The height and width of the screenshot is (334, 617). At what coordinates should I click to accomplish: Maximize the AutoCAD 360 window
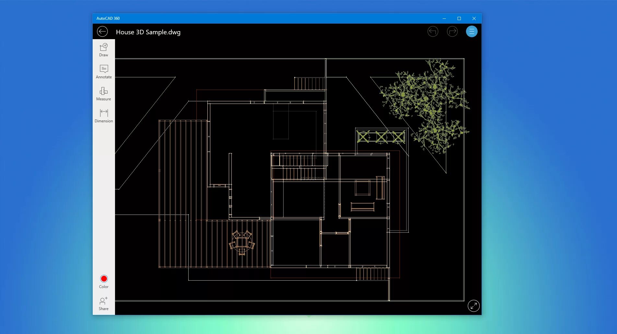click(459, 18)
